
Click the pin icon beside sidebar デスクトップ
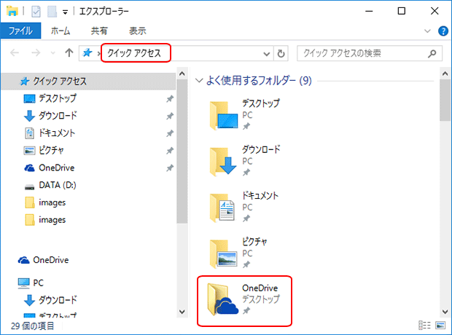(x=170, y=99)
